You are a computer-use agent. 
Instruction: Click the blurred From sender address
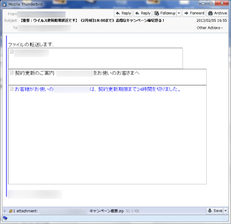coord(42,14)
